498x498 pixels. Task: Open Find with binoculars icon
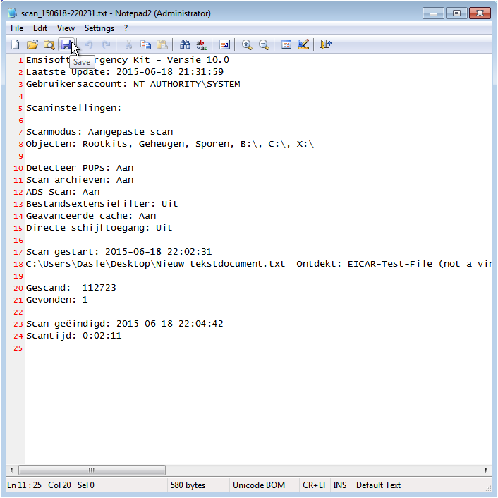(185, 44)
